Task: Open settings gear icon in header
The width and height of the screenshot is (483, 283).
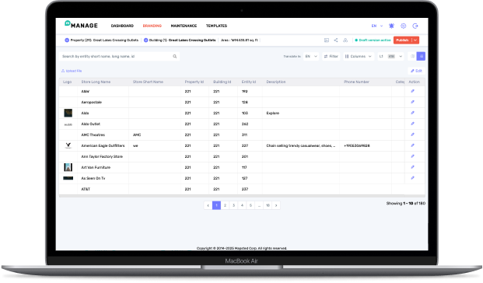Action: (x=403, y=26)
